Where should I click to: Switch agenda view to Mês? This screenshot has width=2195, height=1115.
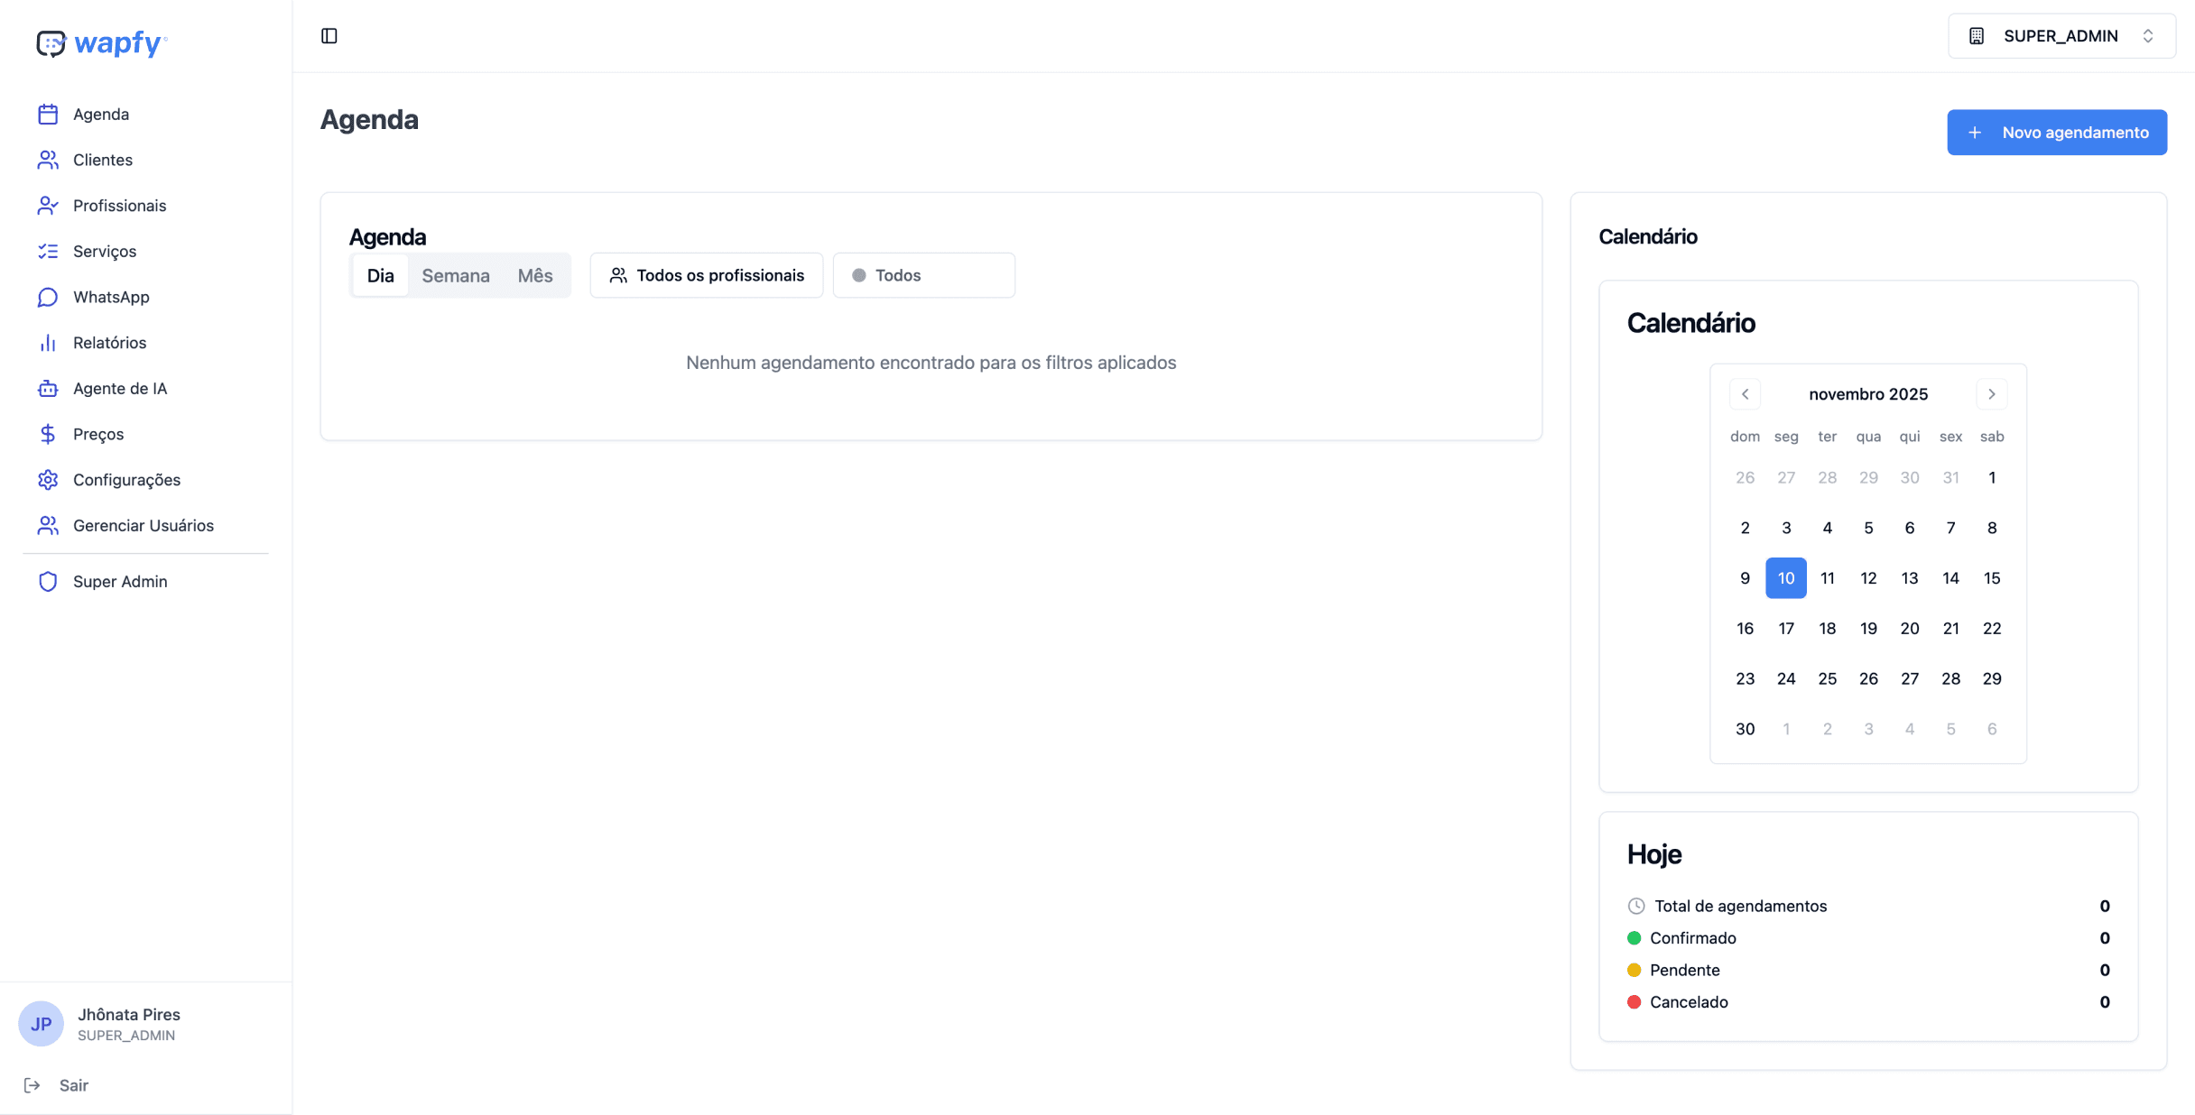pos(534,276)
